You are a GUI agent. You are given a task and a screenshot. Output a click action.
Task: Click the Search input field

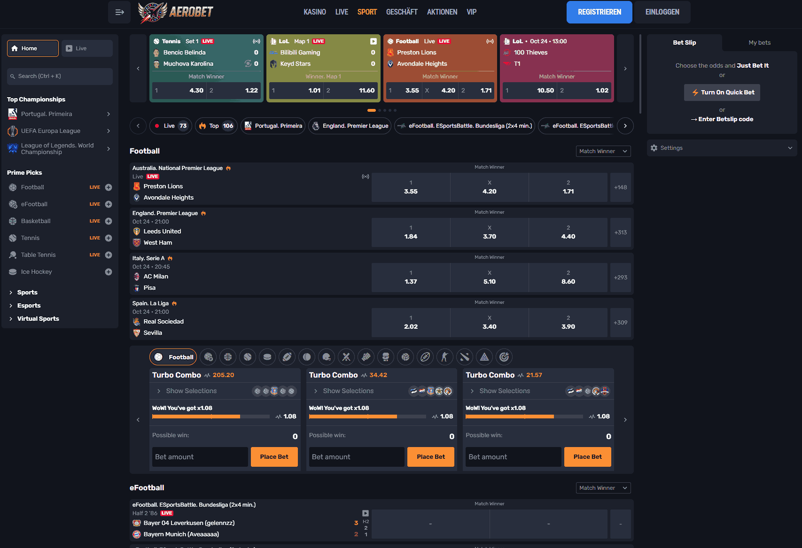(x=60, y=76)
